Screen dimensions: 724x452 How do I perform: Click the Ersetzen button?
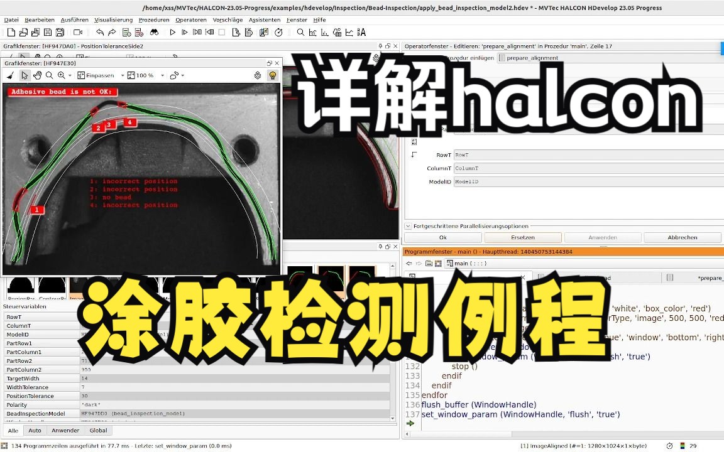tap(522, 237)
